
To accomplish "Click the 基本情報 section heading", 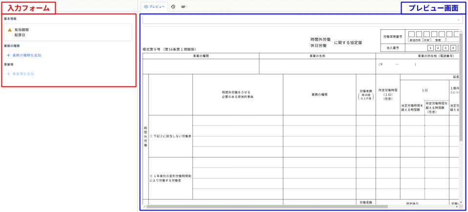I will (x=10, y=19).
